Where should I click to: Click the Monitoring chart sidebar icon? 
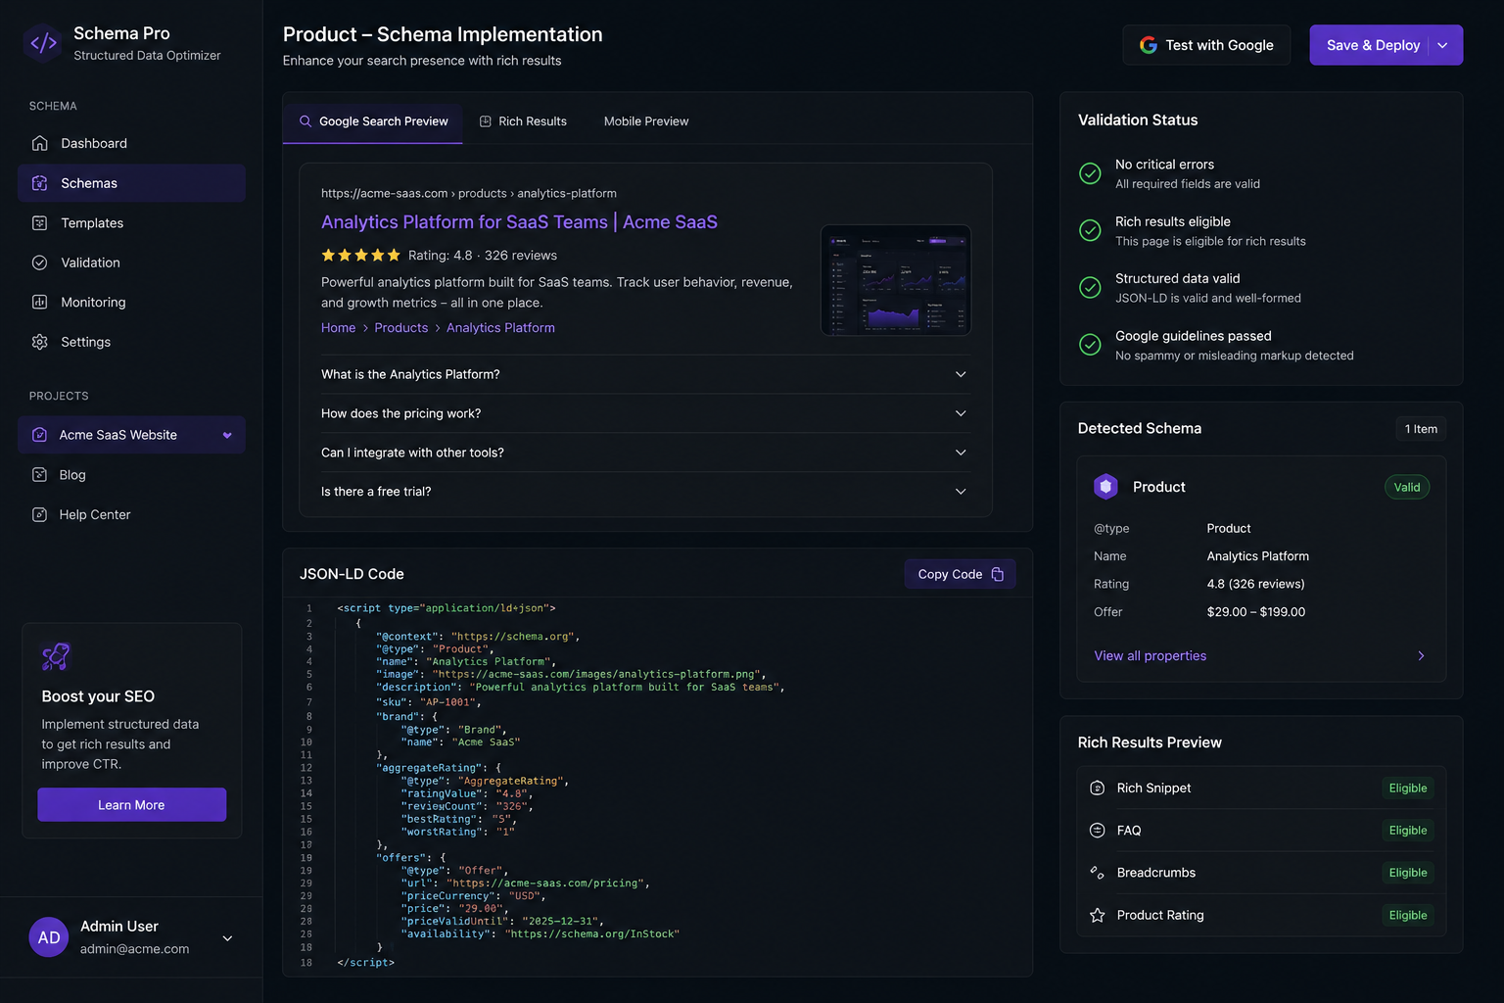(x=39, y=302)
